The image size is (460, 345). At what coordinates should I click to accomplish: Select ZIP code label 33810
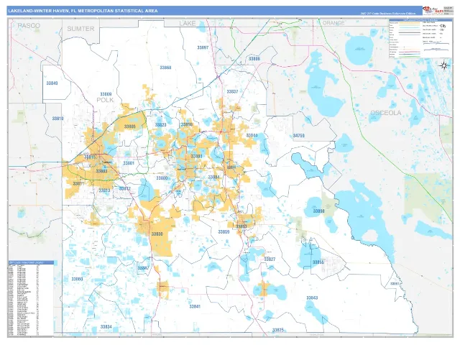click(57, 119)
